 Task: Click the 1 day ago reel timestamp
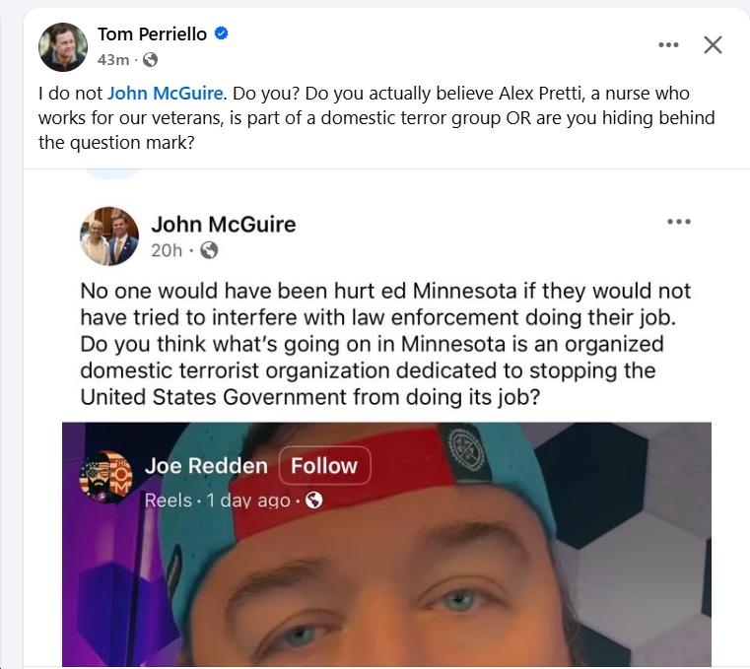click(248, 501)
